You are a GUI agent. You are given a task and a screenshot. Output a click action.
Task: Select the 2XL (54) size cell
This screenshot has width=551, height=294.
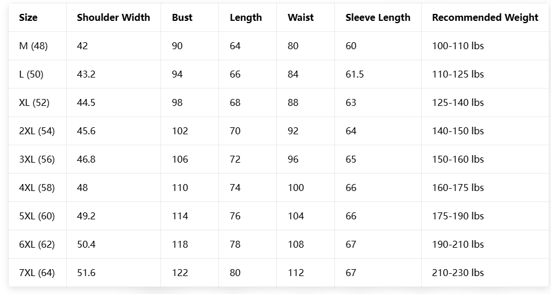pos(37,131)
